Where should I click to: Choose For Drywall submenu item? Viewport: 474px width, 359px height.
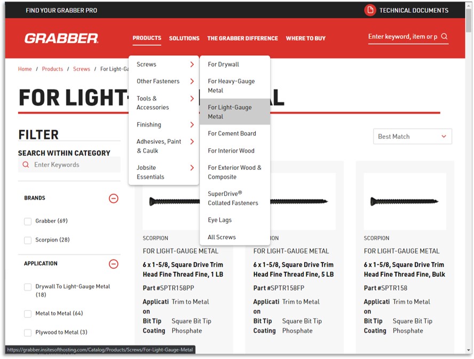[x=235, y=64]
